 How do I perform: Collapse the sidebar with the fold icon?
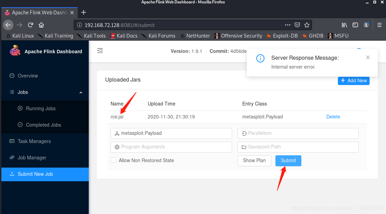[x=100, y=51]
